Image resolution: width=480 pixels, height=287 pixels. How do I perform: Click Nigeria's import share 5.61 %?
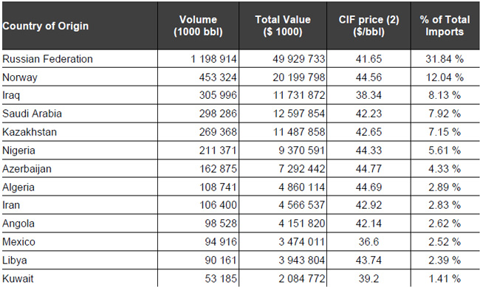pos(445,151)
